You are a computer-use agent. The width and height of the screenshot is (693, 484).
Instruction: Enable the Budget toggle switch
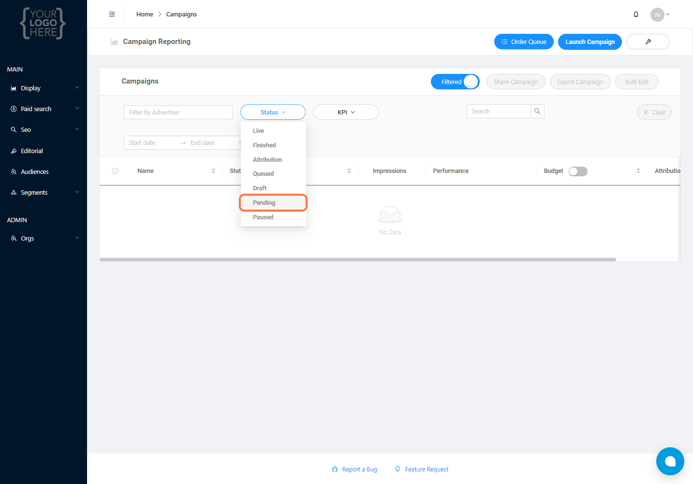(x=578, y=171)
